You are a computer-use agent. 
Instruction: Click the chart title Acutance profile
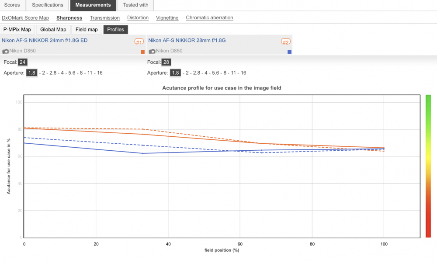pos(222,88)
